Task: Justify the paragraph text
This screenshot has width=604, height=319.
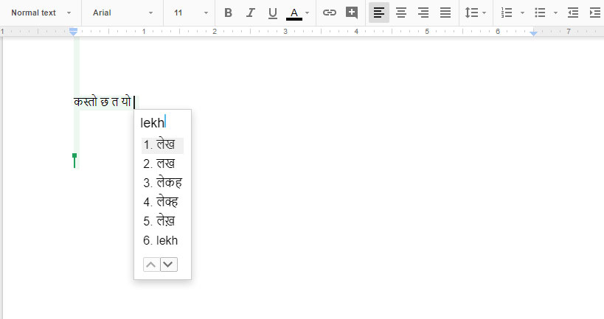Action: (x=445, y=13)
